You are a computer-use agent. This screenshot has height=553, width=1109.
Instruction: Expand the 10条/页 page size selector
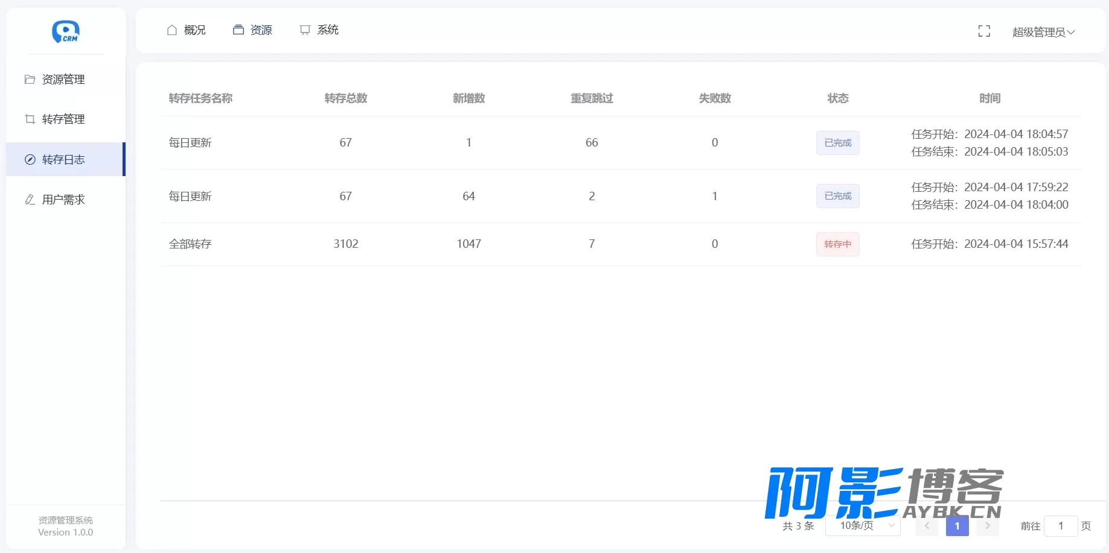coord(863,525)
